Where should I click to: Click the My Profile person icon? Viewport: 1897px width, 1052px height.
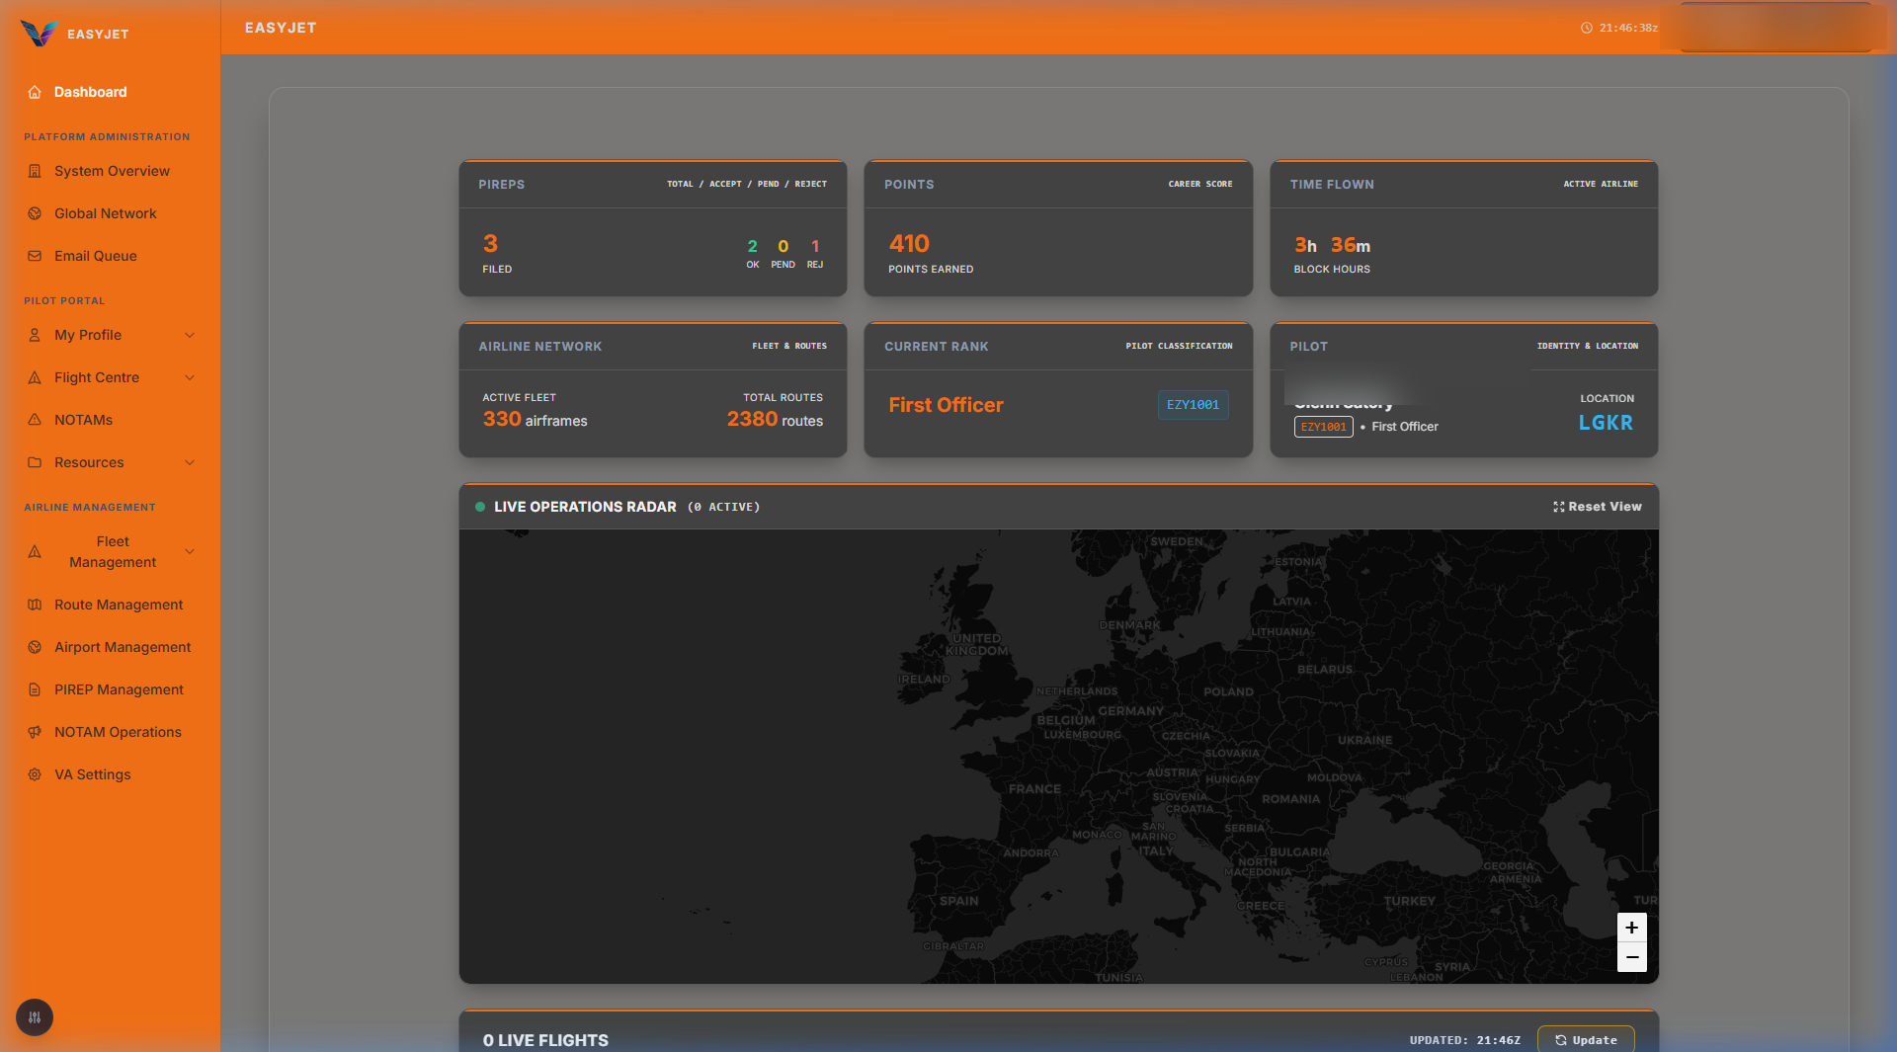35,335
